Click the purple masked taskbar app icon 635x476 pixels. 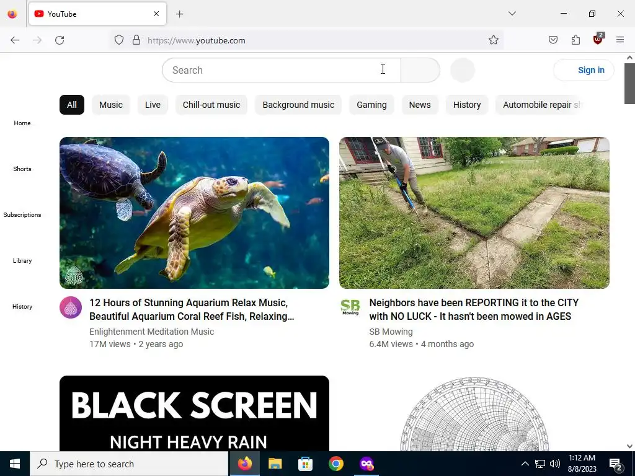pyautogui.click(x=366, y=464)
